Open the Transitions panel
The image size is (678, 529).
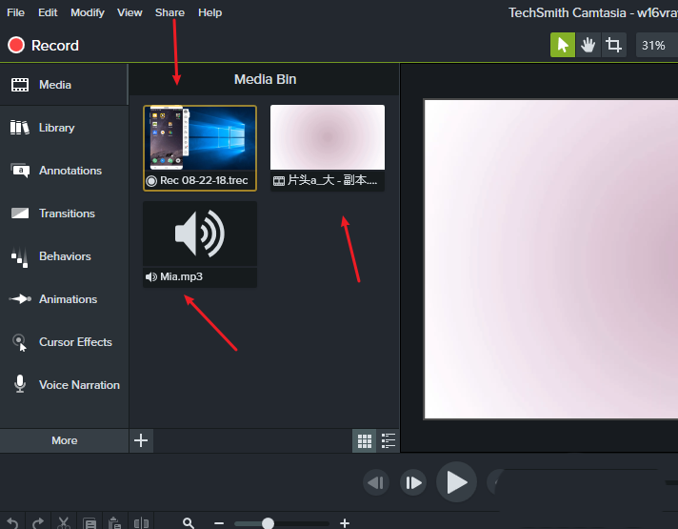(x=64, y=214)
